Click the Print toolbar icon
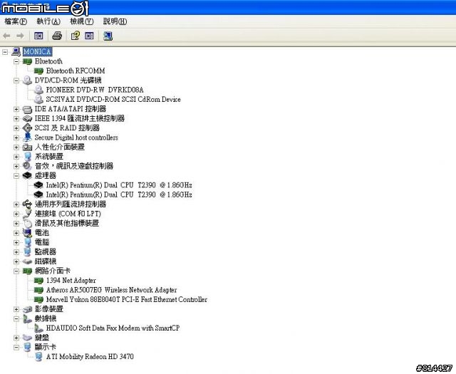Screen dimensions: 456x374 (x=57, y=36)
